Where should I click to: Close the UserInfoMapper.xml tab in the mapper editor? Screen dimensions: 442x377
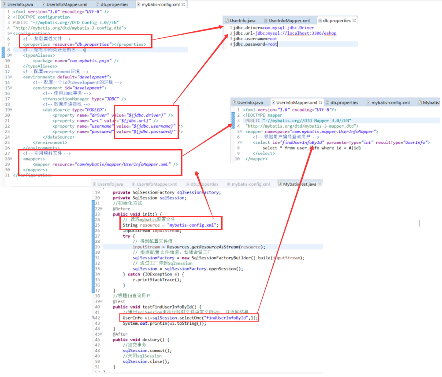pyautogui.click(x=320, y=102)
